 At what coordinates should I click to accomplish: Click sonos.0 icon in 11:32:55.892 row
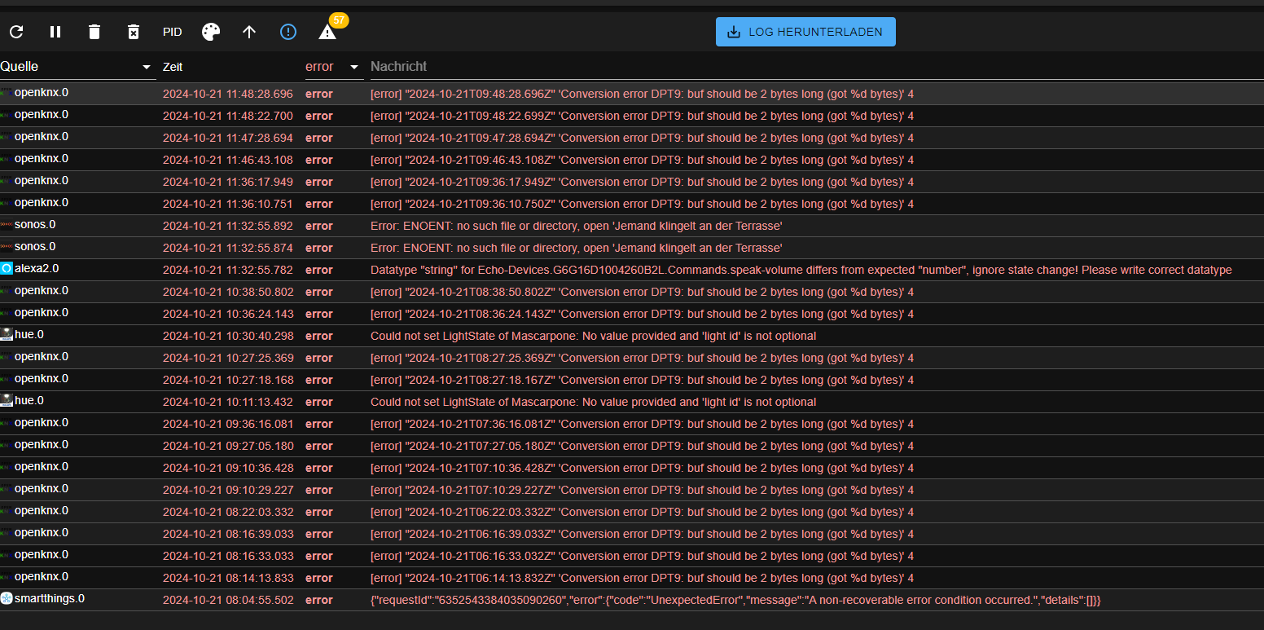[7, 225]
